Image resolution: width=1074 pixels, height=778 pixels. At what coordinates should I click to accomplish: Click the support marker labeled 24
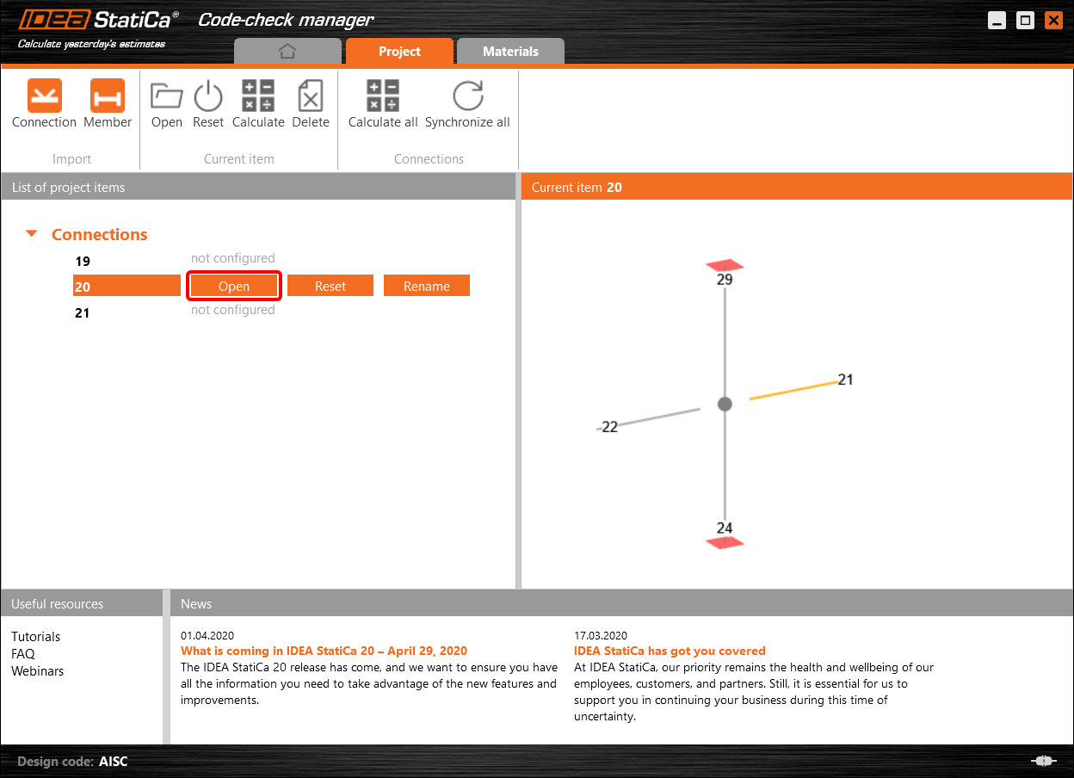(x=725, y=542)
